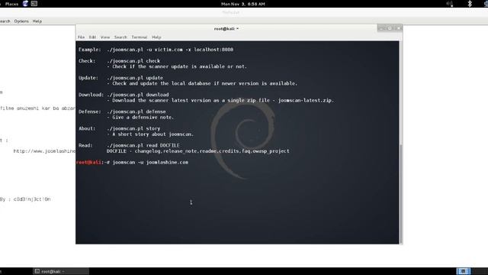Viewport: 488px width, 275px height.
Task: Click the 'Check:' label in the terminal
Action: pos(87,61)
